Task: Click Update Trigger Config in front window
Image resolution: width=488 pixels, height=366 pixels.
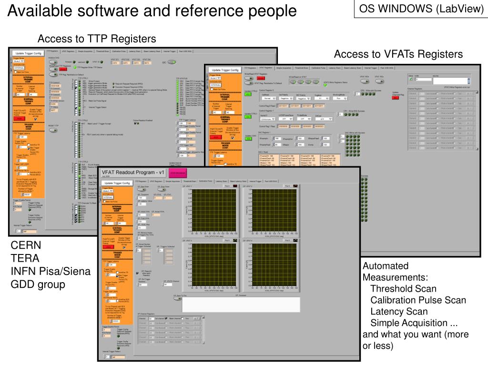Action: 117,183
